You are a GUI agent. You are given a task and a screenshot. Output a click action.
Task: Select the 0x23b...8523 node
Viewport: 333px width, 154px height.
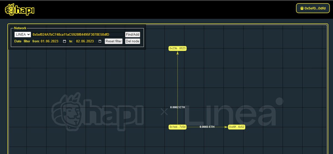tap(178, 48)
